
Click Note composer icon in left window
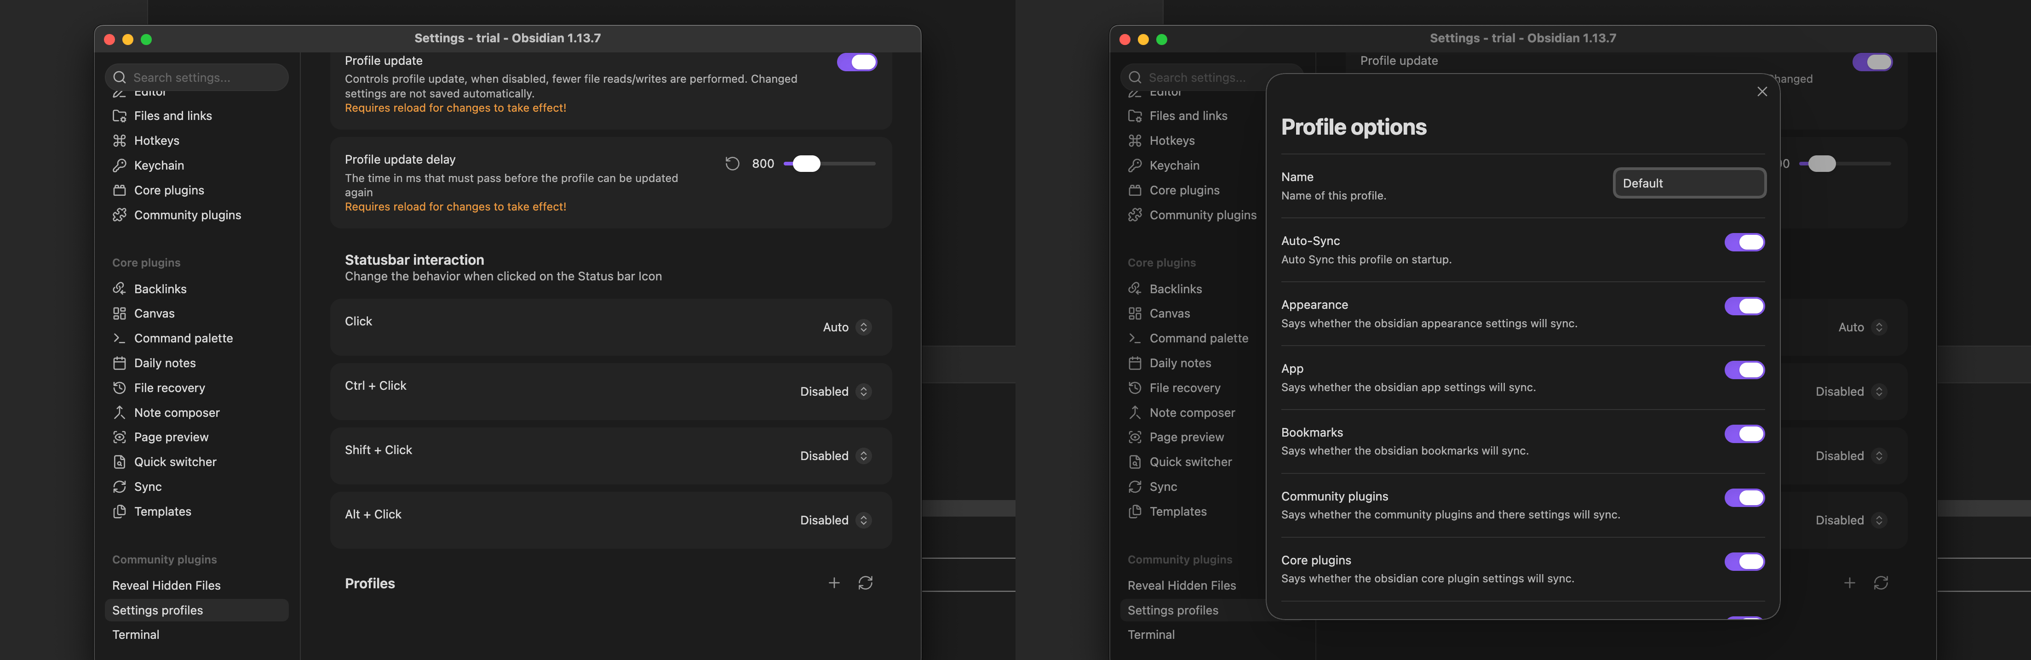pyautogui.click(x=119, y=413)
